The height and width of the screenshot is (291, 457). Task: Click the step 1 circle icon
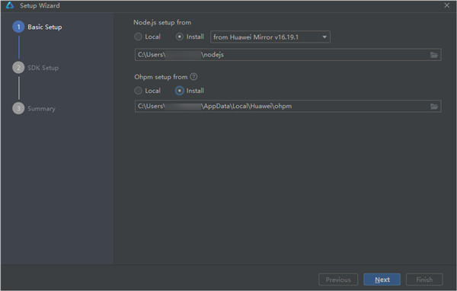point(18,27)
